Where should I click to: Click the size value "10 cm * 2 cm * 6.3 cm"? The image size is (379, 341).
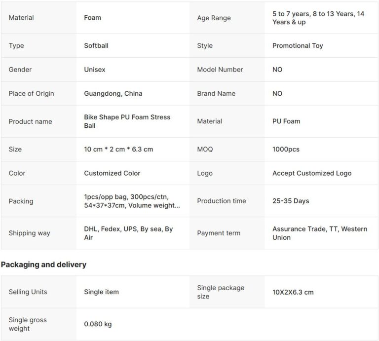[118, 149]
